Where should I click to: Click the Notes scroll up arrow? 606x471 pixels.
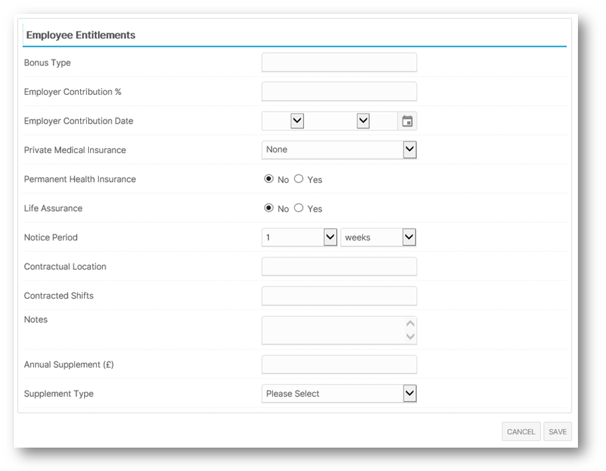pos(410,323)
